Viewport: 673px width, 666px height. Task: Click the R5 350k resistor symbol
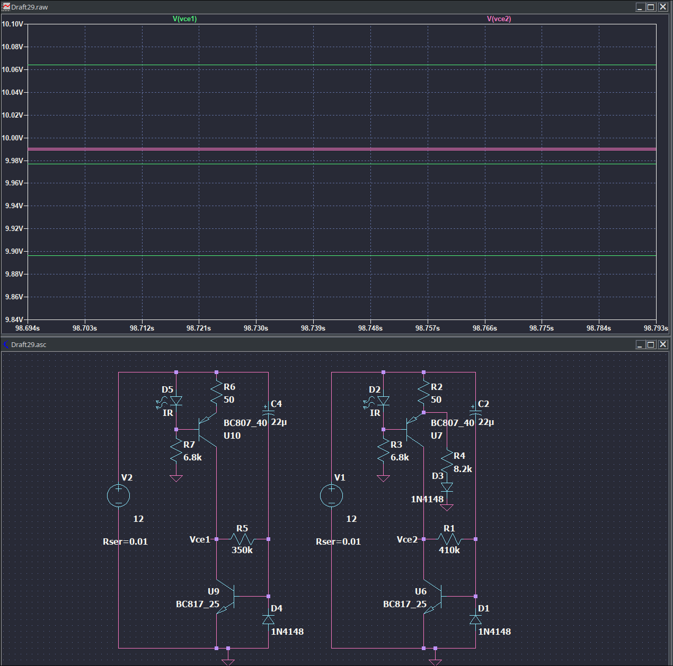(242, 539)
